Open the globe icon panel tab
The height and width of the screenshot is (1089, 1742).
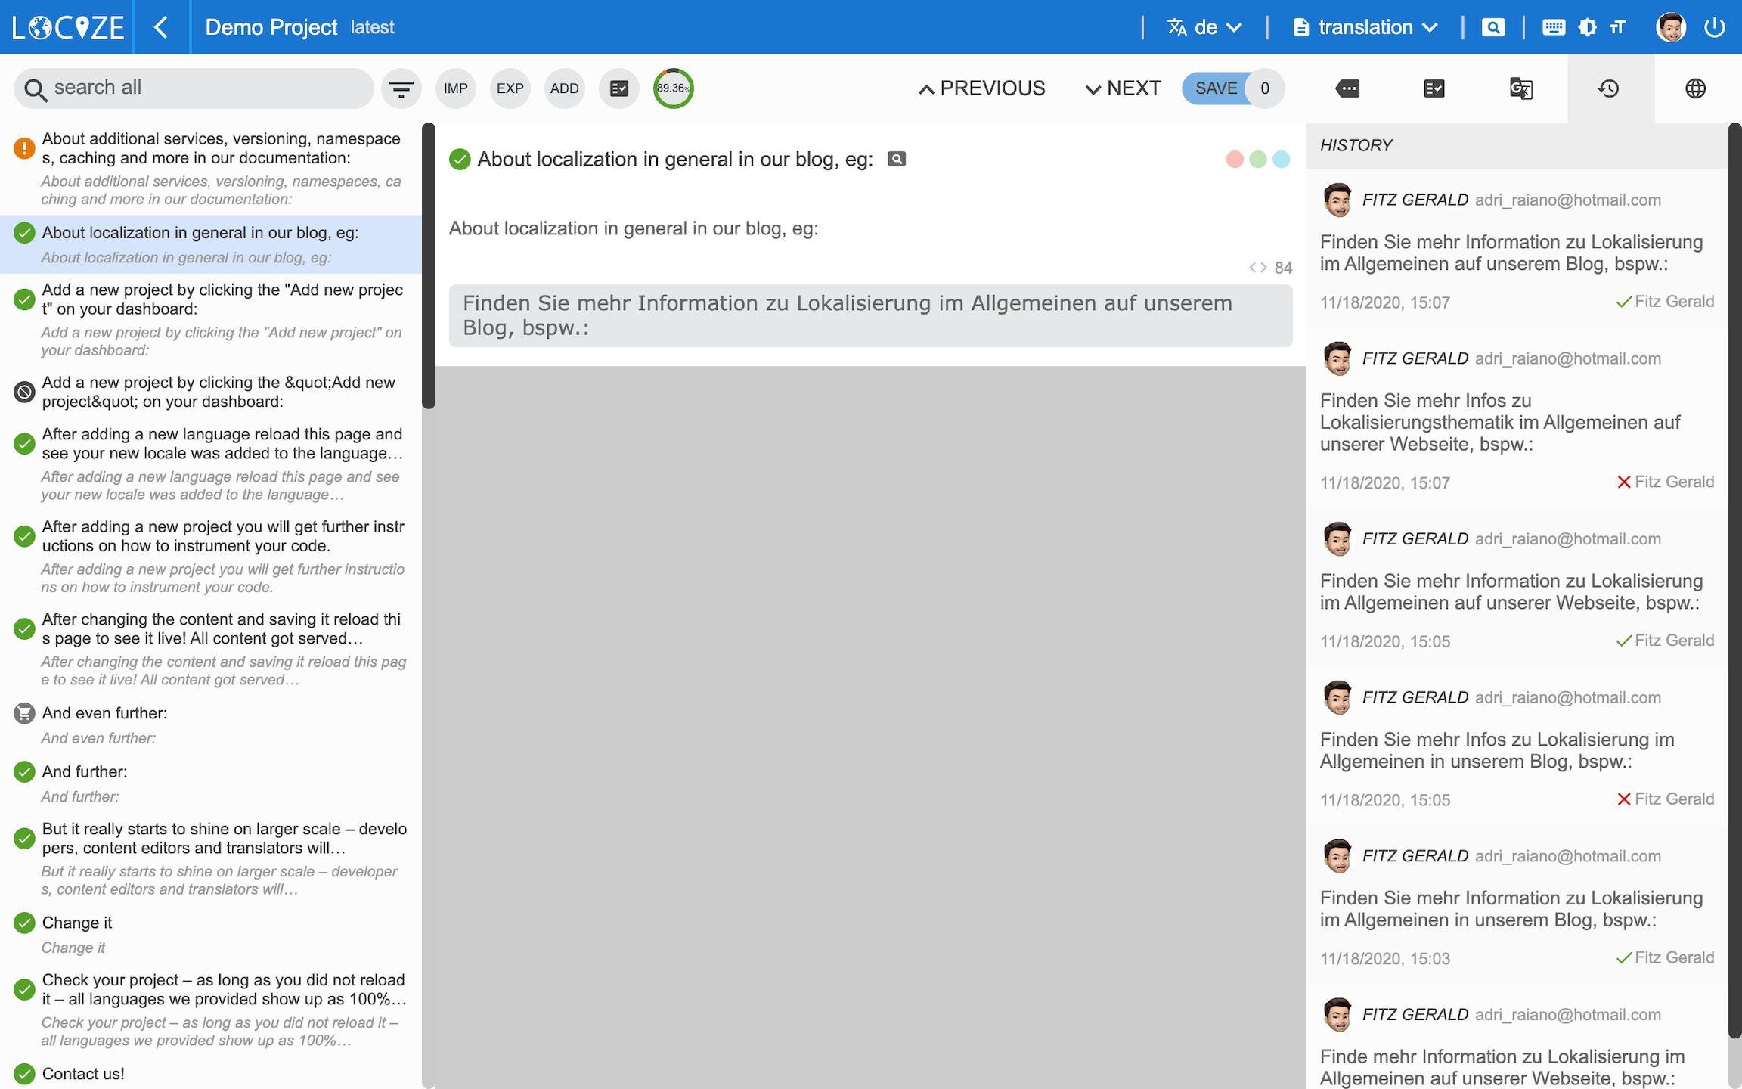(1695, 88)
